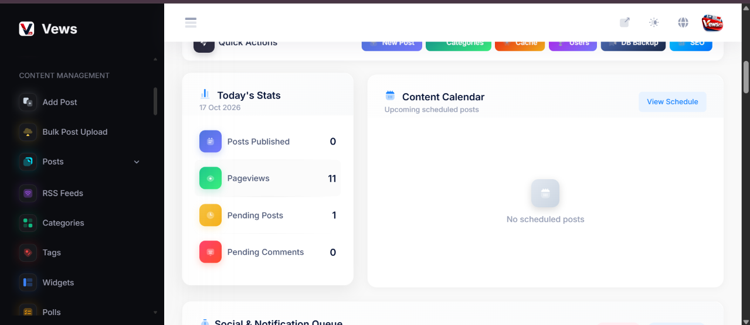Click the empty calendar placeholder icon
This screenshot has height=325, width=750.
(x=545, y=193)
